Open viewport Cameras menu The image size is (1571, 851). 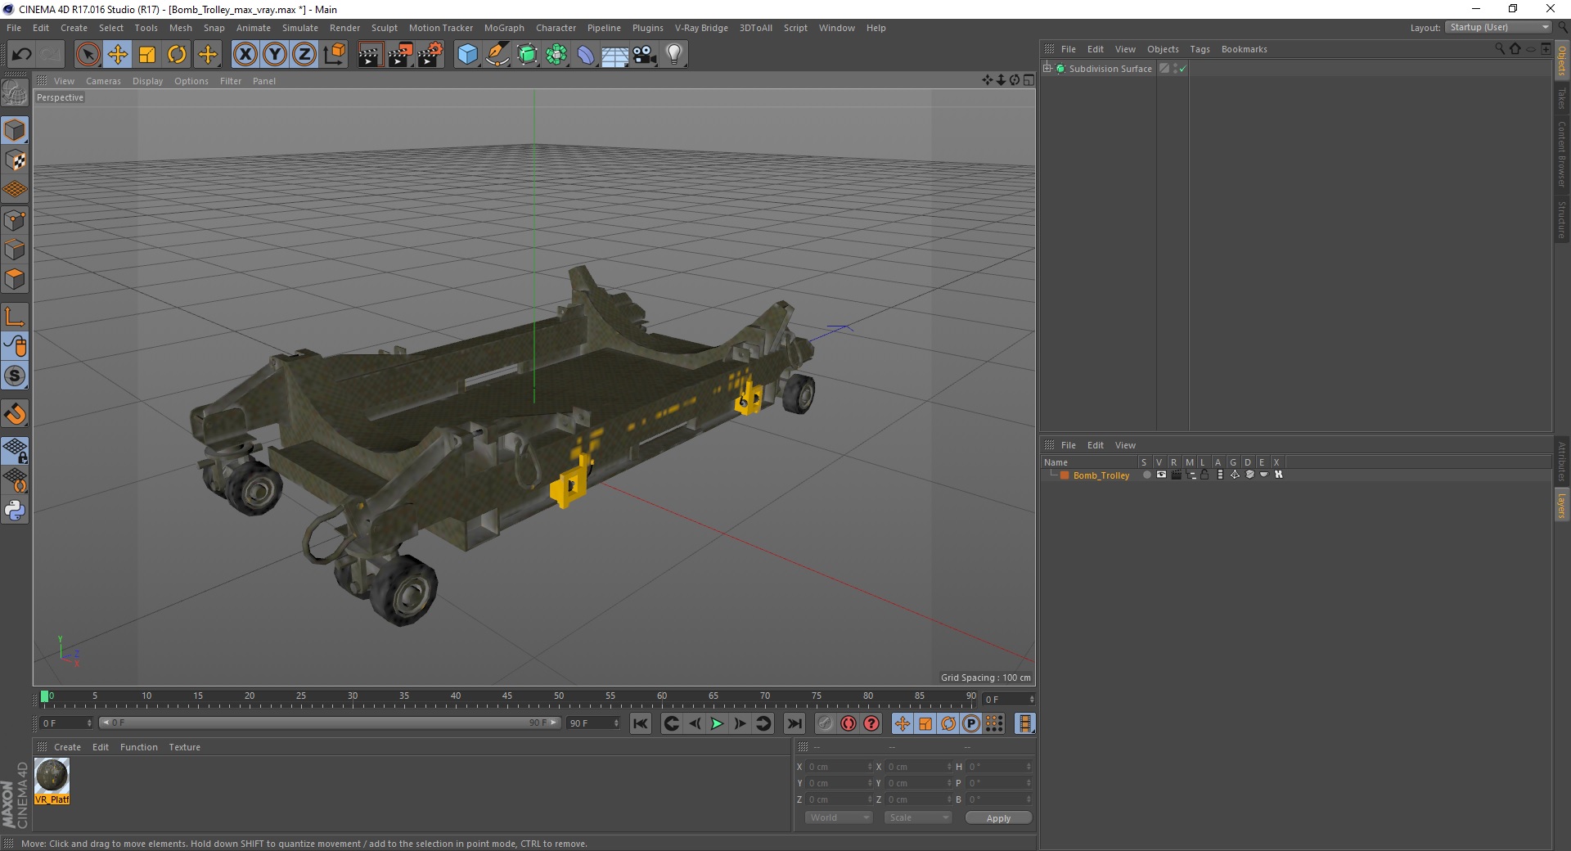pos(103,81)
